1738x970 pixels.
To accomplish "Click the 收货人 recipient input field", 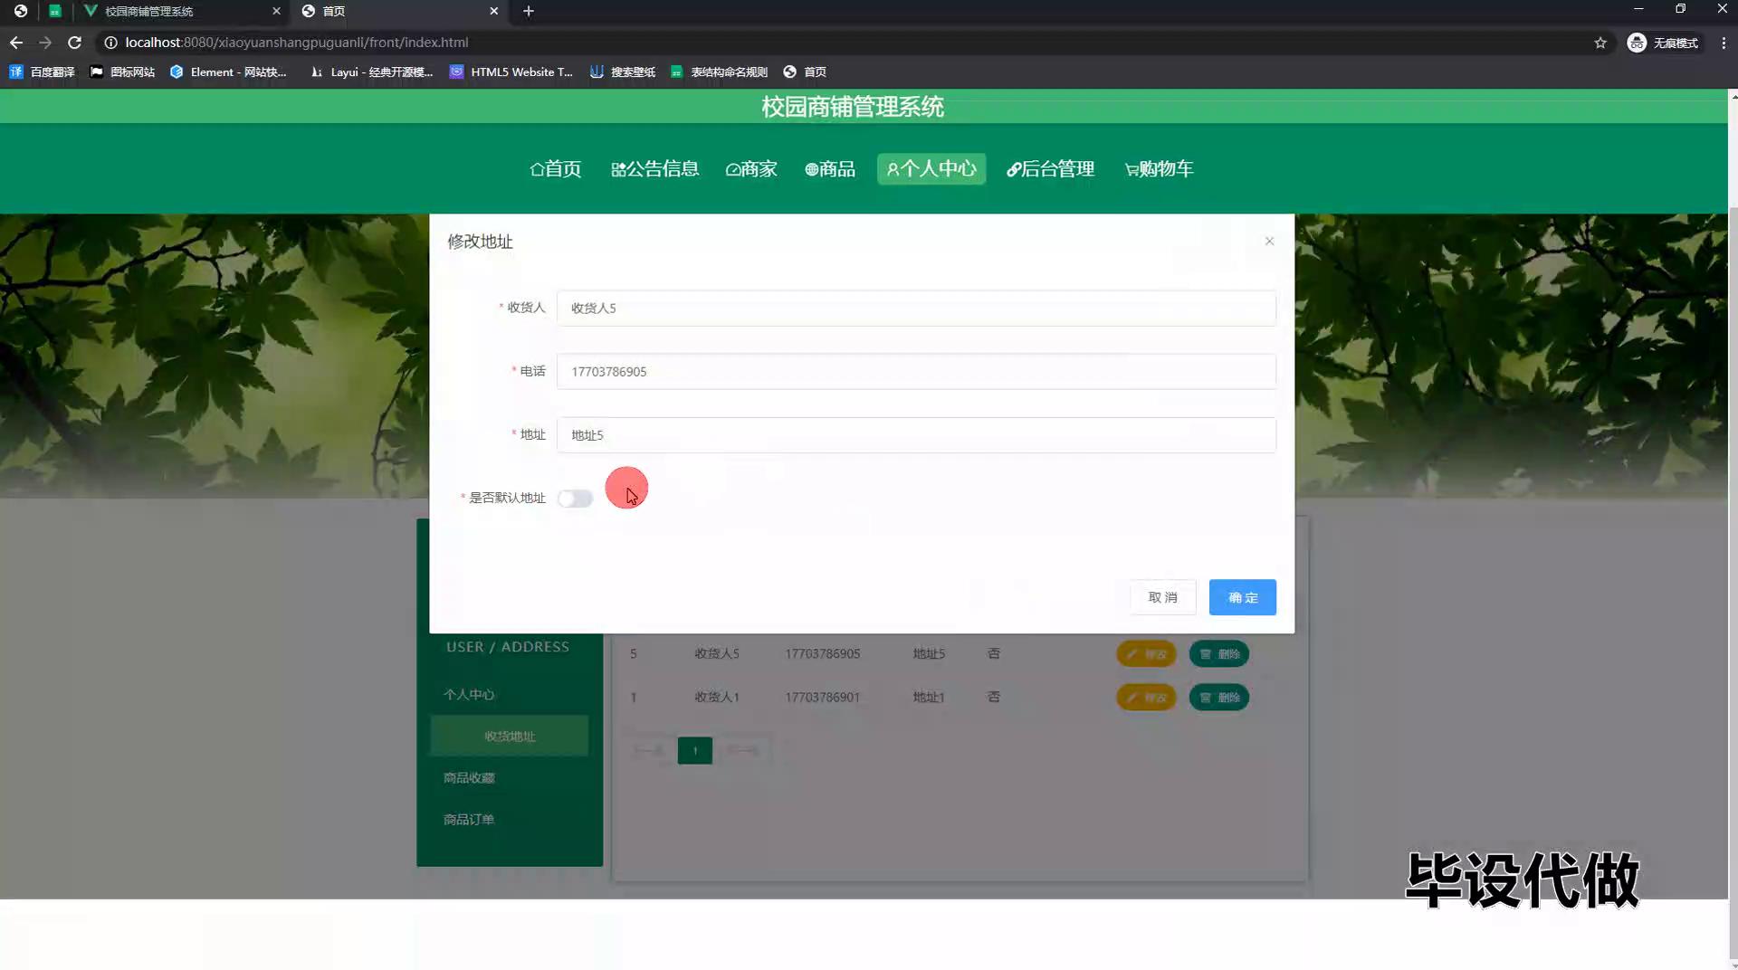I will click(915, 309).
